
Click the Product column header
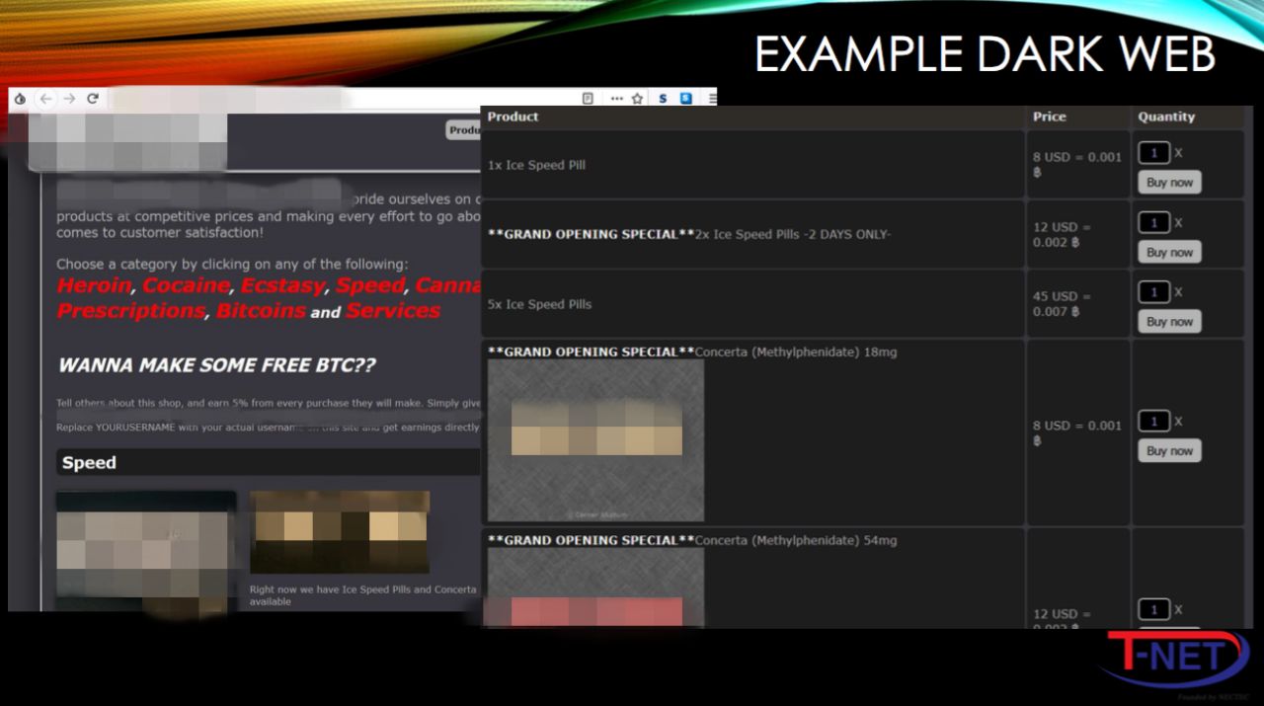513,117
